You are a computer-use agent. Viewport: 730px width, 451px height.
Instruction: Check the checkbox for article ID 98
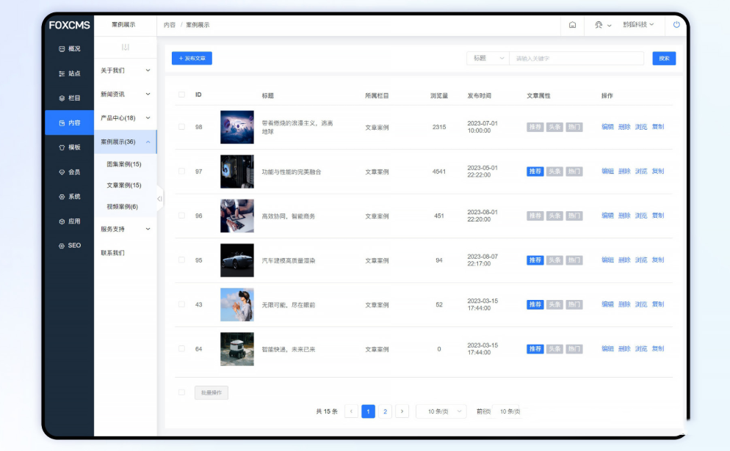tap(181, 127)
